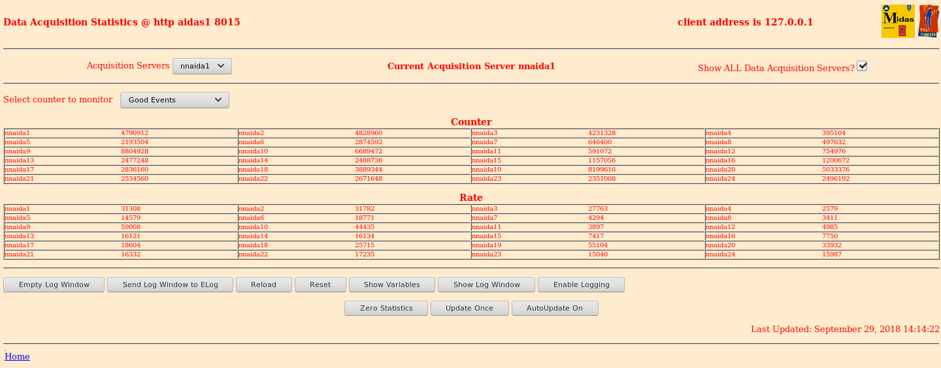Viewport: 941px width, 368px height.
Task: Open the Home link
Action: 17,356
